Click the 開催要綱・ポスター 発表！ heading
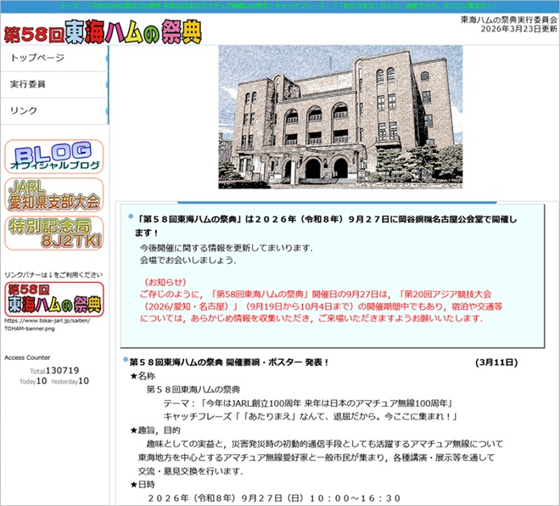This screenshot has height=506, width=560. (x=229, y=362)
